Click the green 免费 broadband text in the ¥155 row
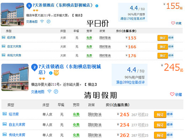This screenshot has width=185, height=139. click(89, 38)
